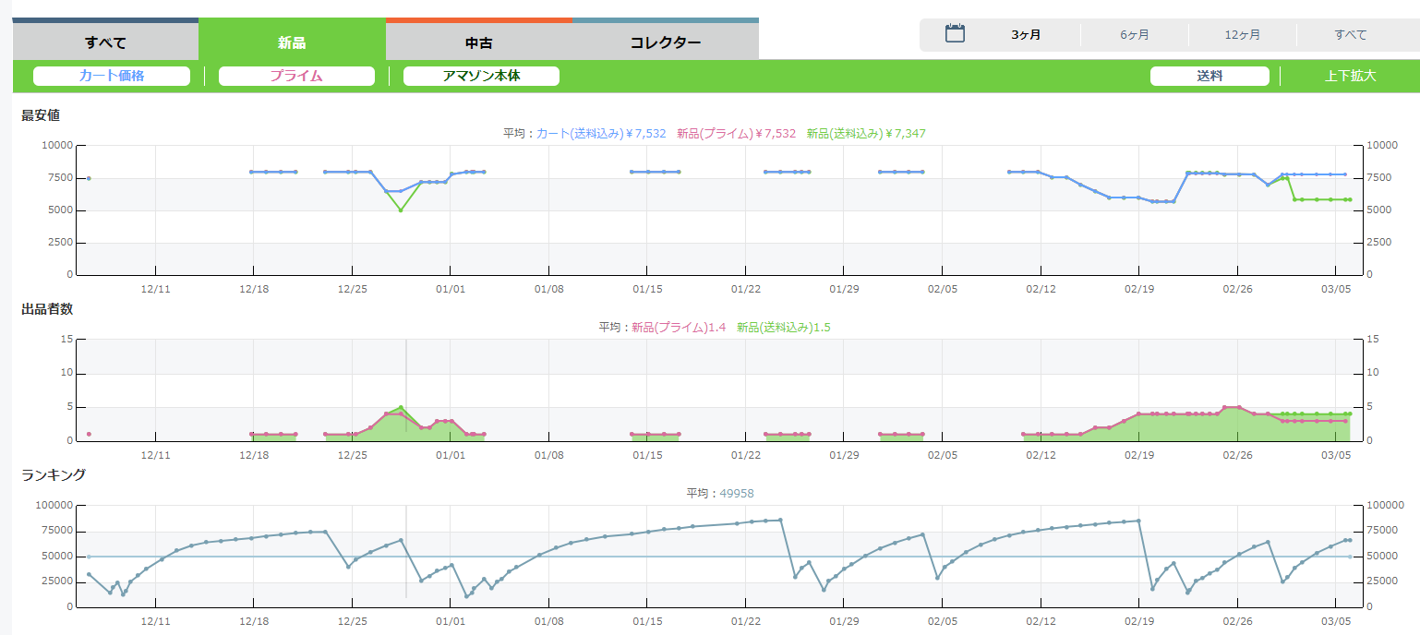The image size is (1420, 635).
Task: Switch to the すべて condition tab
Action: click(105, 42)
